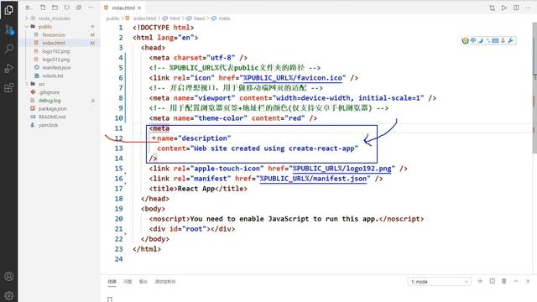Click the New Folder icon in Explorer
The width and height of the screenshot is (537, 302).
[55, 8]
